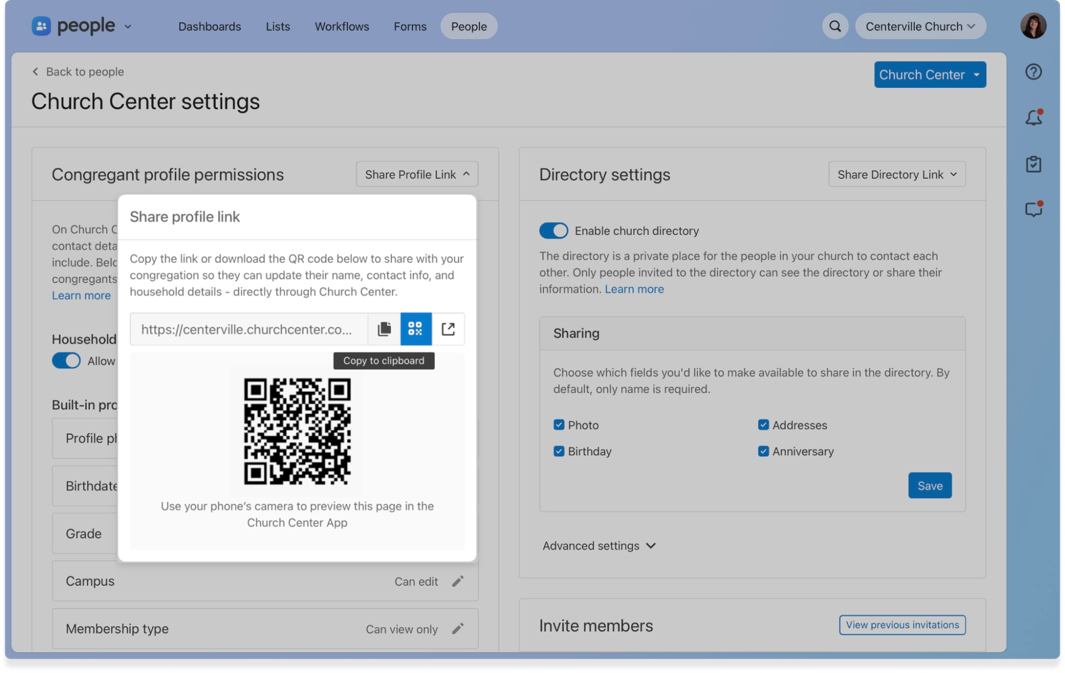The height and width of the screenshot is (673, 1065).
Task: Uncheck the Photo checkbox
Action: (x=559, y=425)
